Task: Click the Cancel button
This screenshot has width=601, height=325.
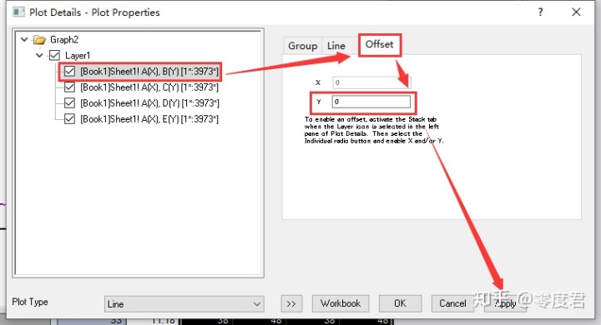Action: pyautogui.click(x=452, y=303)
